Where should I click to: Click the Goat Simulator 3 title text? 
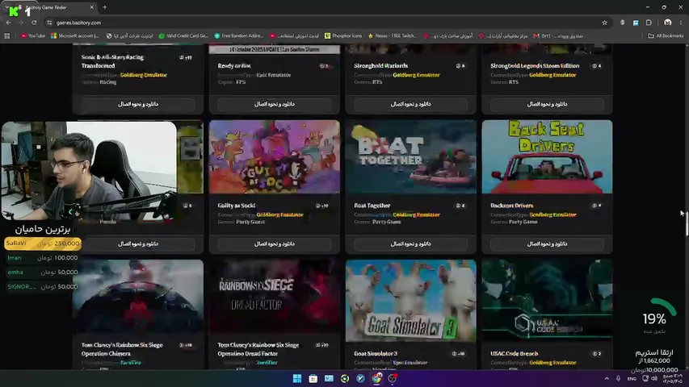pos(376,354)
